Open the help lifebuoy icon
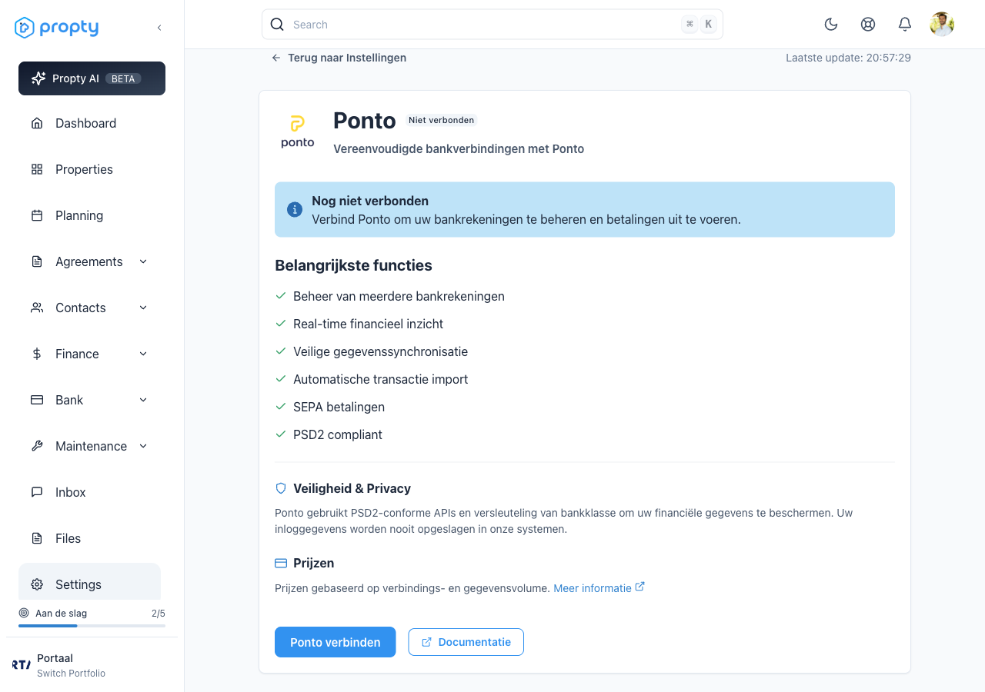Viewport: 985px width, 692px height. coord(868,25)
